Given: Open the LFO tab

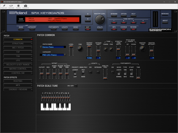Looking at the screenshot, I should pyautogui.click(x=18, y=60).
